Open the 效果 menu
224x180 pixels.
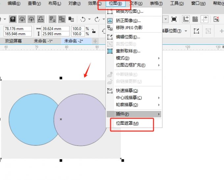point(95,4)
